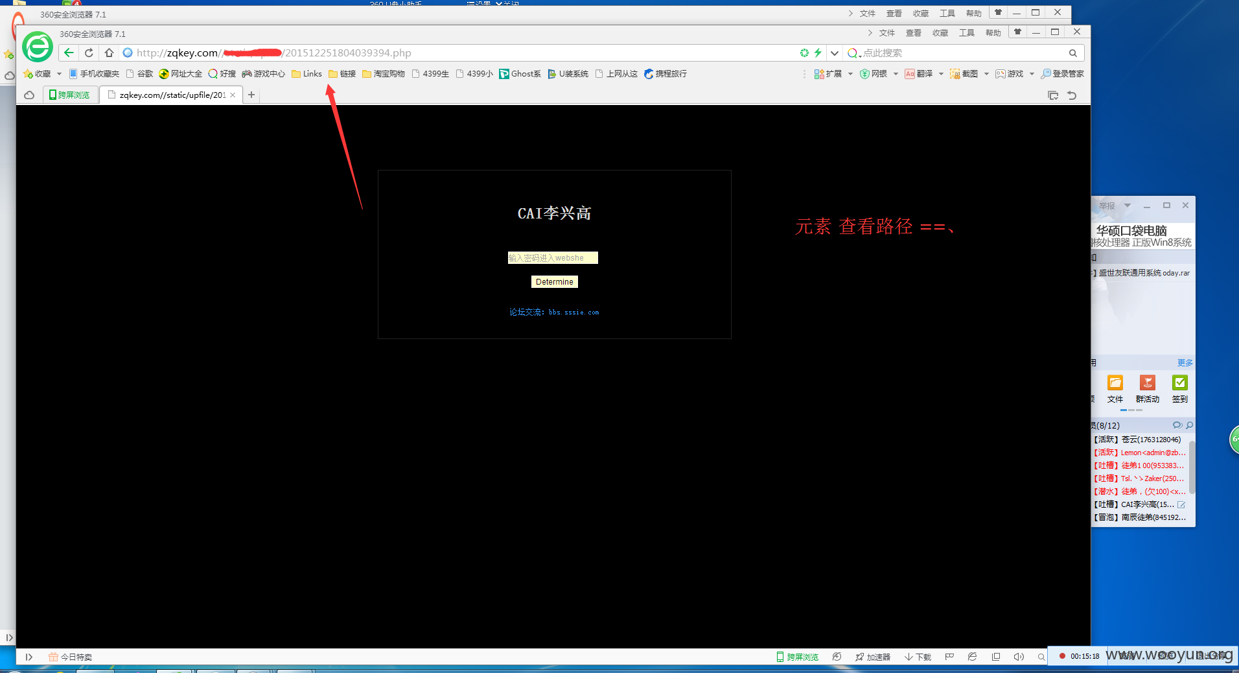The image size is (1239, 673).
Task: Open the 翻译 translate tool
Action: [x=919, y=74]
